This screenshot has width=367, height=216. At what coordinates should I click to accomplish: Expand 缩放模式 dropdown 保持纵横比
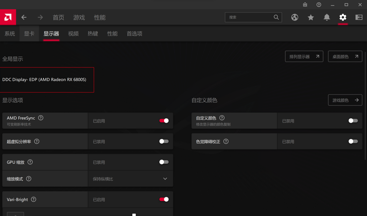(x=131, y=179)
